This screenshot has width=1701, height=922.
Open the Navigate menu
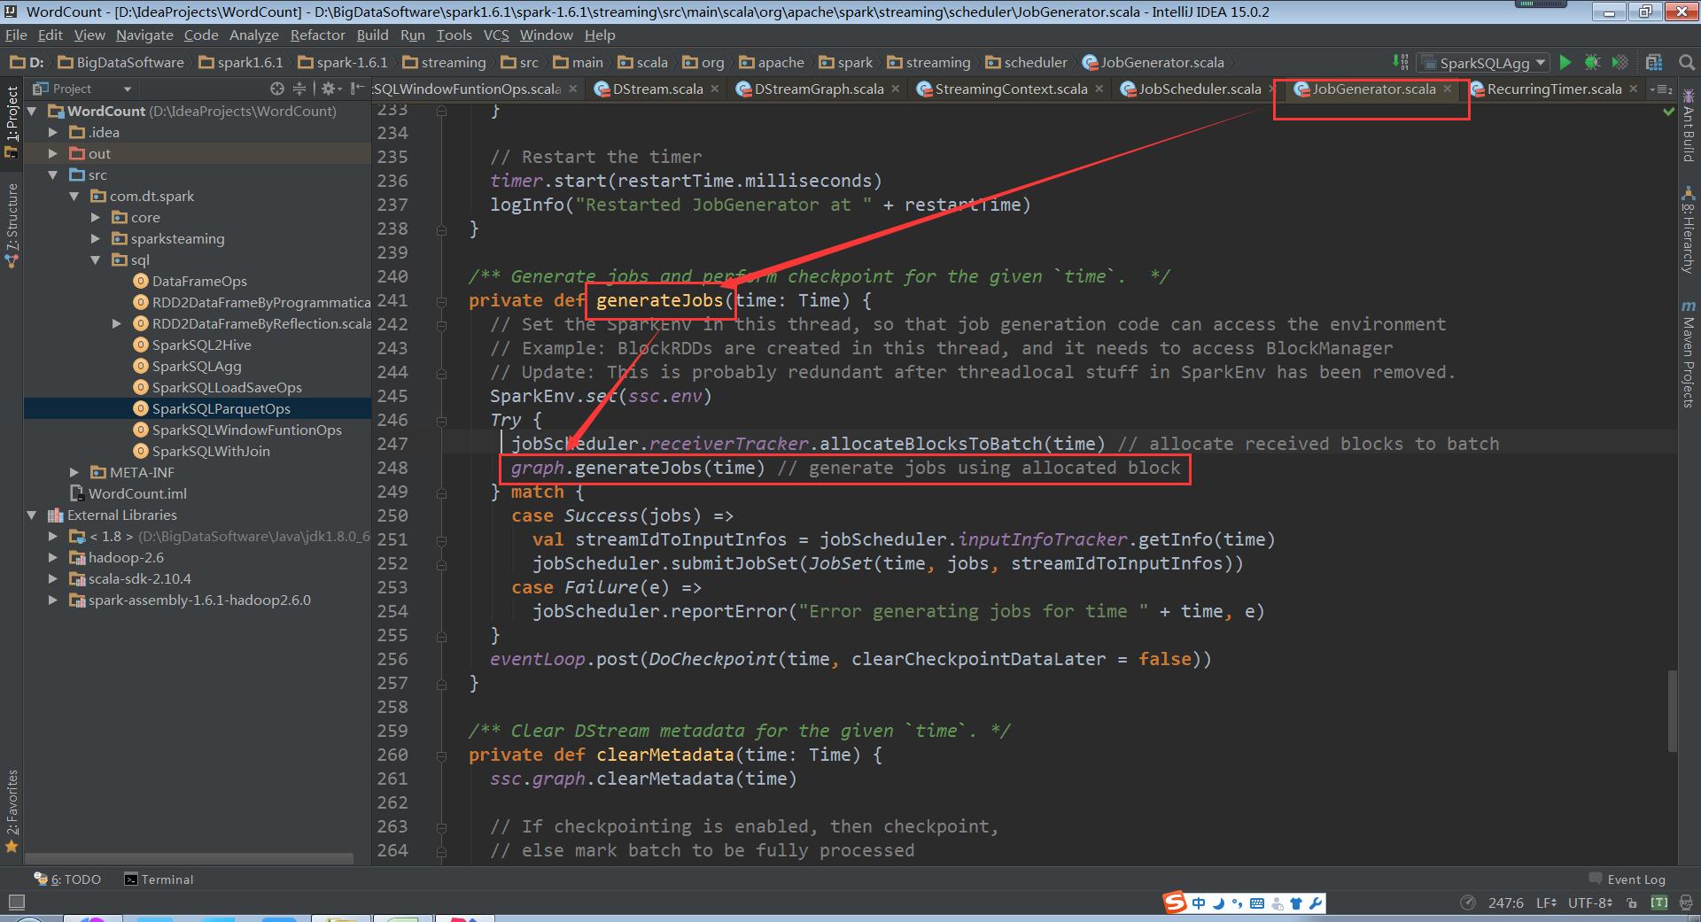click(144, 35)
